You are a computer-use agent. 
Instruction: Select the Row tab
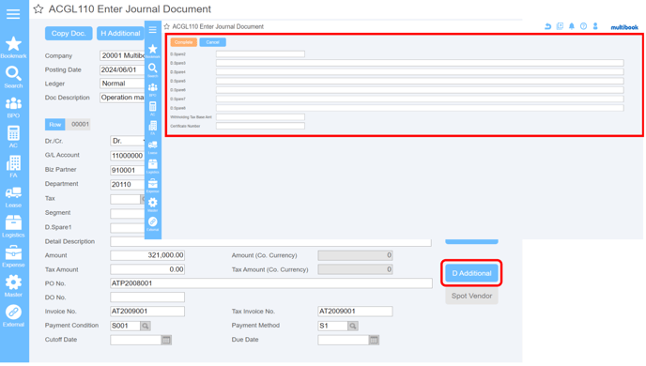(x=55, y=124)
